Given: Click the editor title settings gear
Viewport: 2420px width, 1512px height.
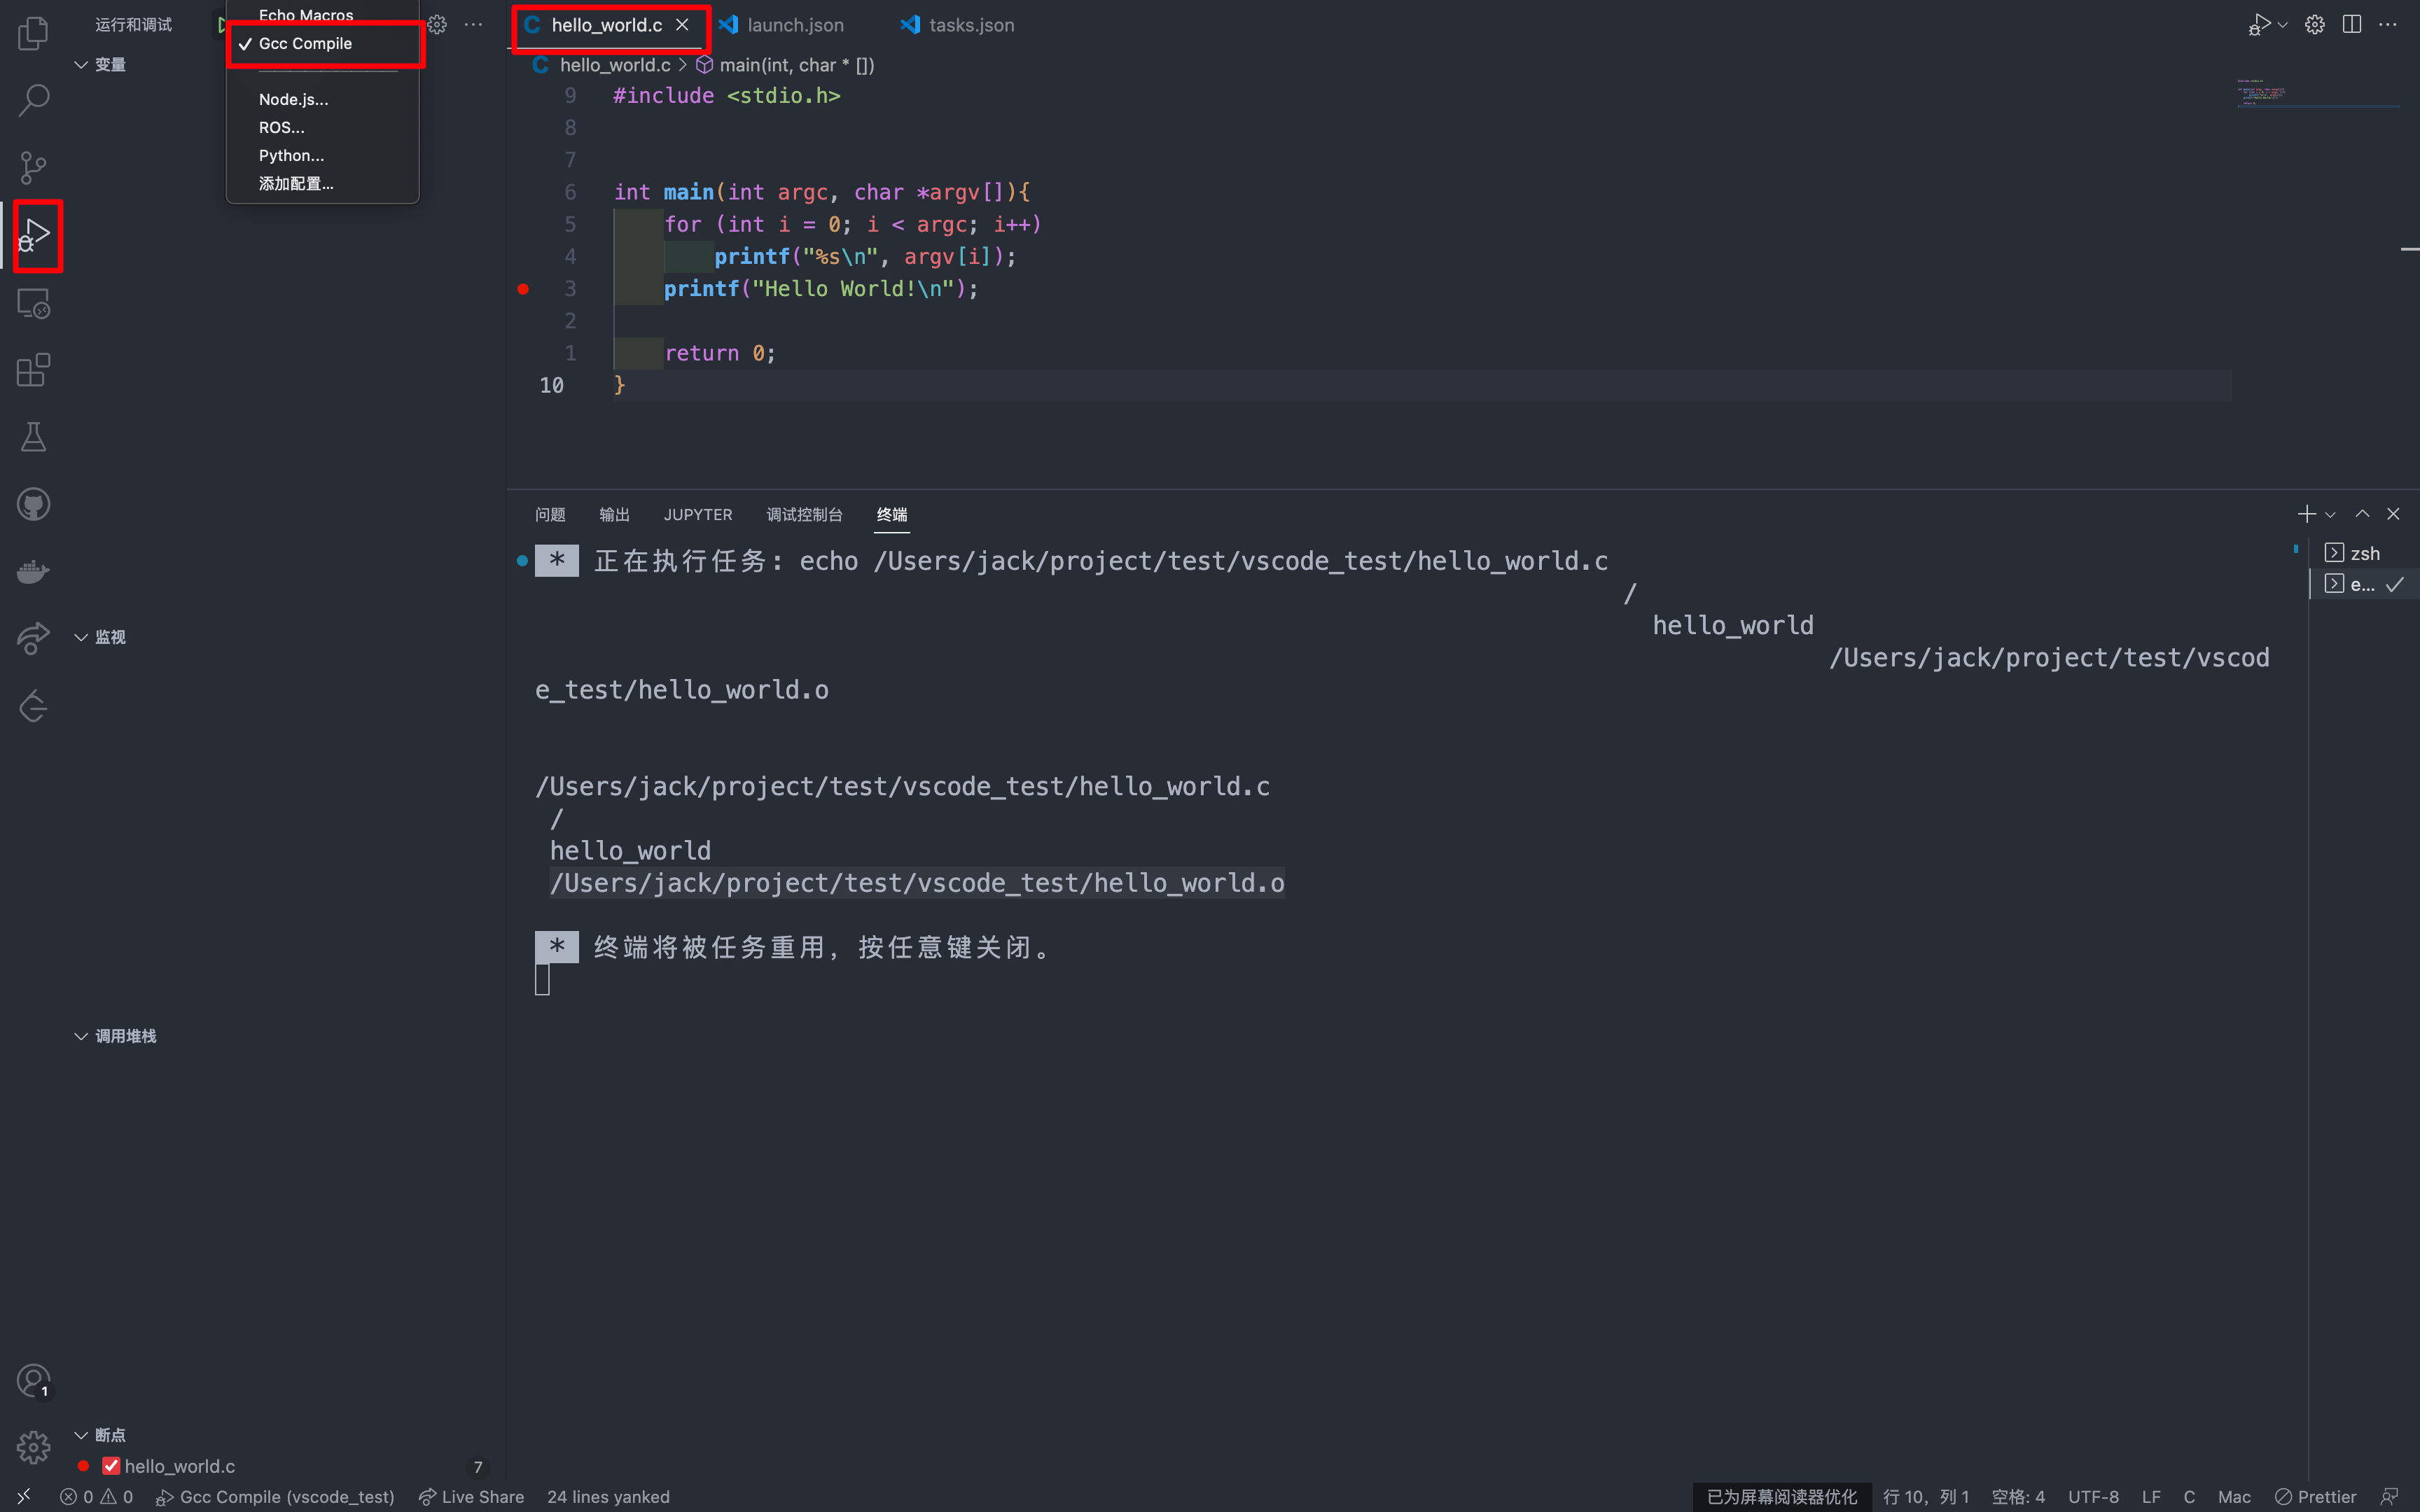Looking at the screenshot, I should [2315, 24].
